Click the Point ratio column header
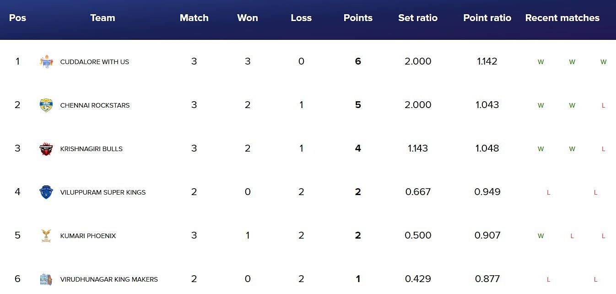The height and width of the screenshot is (294, 616). 487,18
